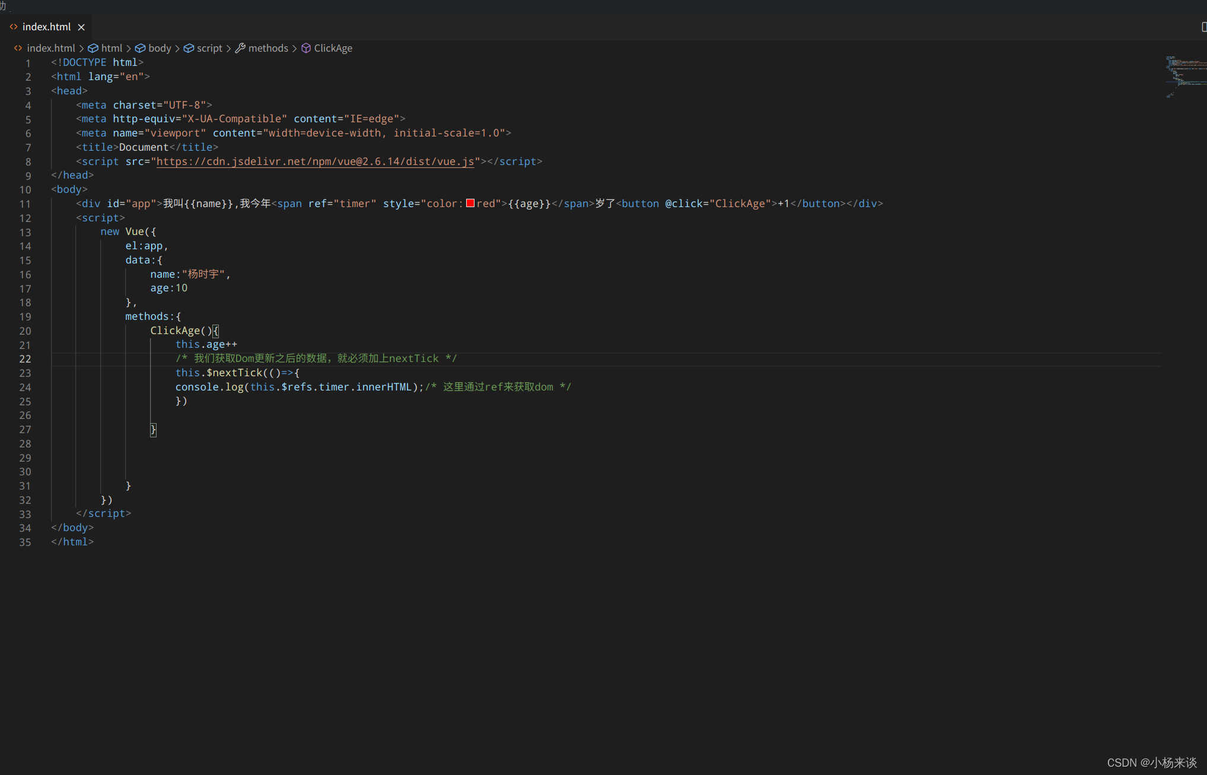Open the vue.js CDN script link
Screen dimensions: 1207x775
coord(316,161)
